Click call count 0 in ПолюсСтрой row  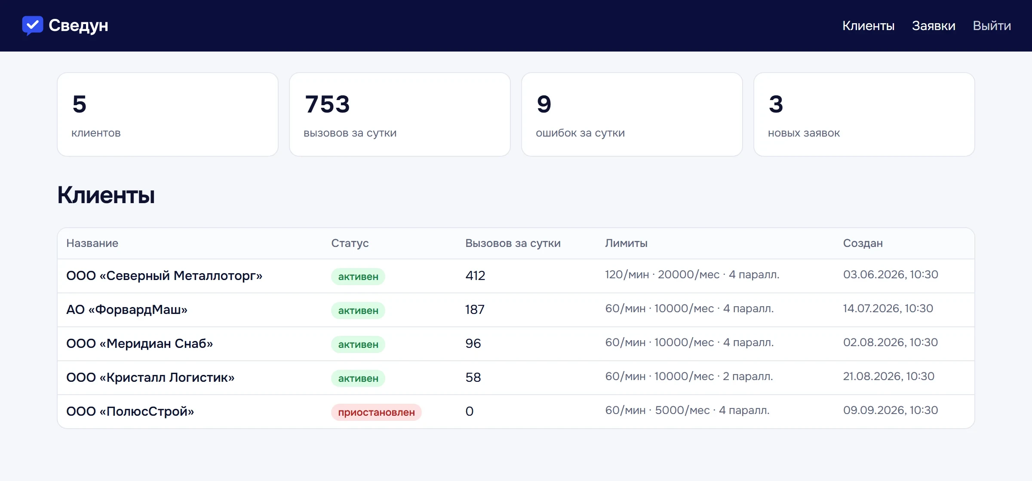pos(470,411)
